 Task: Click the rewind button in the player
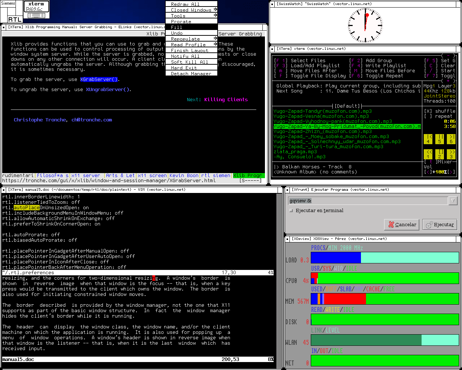[x=428, y=154]
